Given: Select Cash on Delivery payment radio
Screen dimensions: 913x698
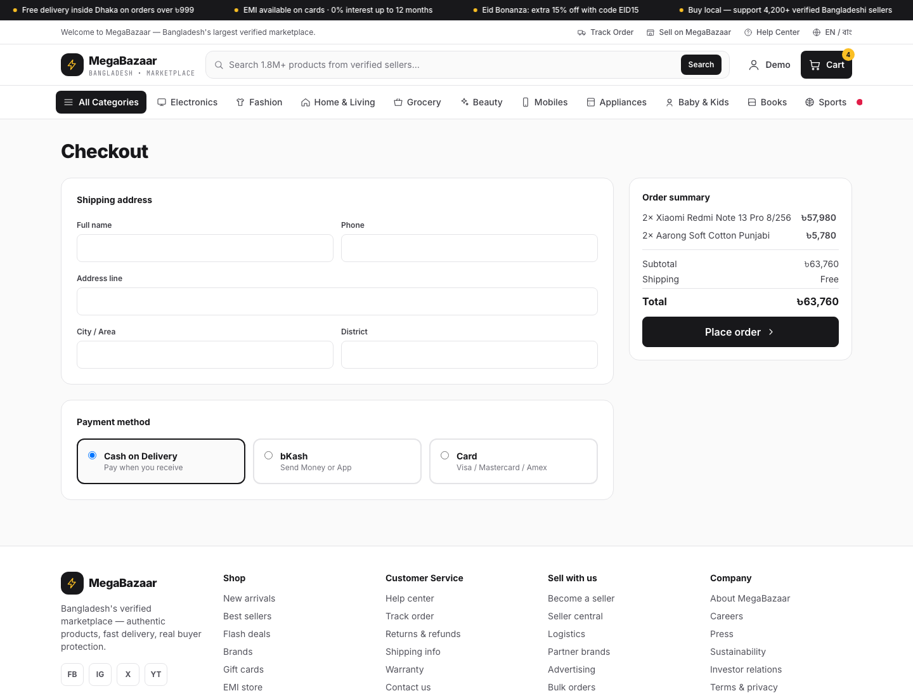Looking at the screenshot, I should point(93,456).
